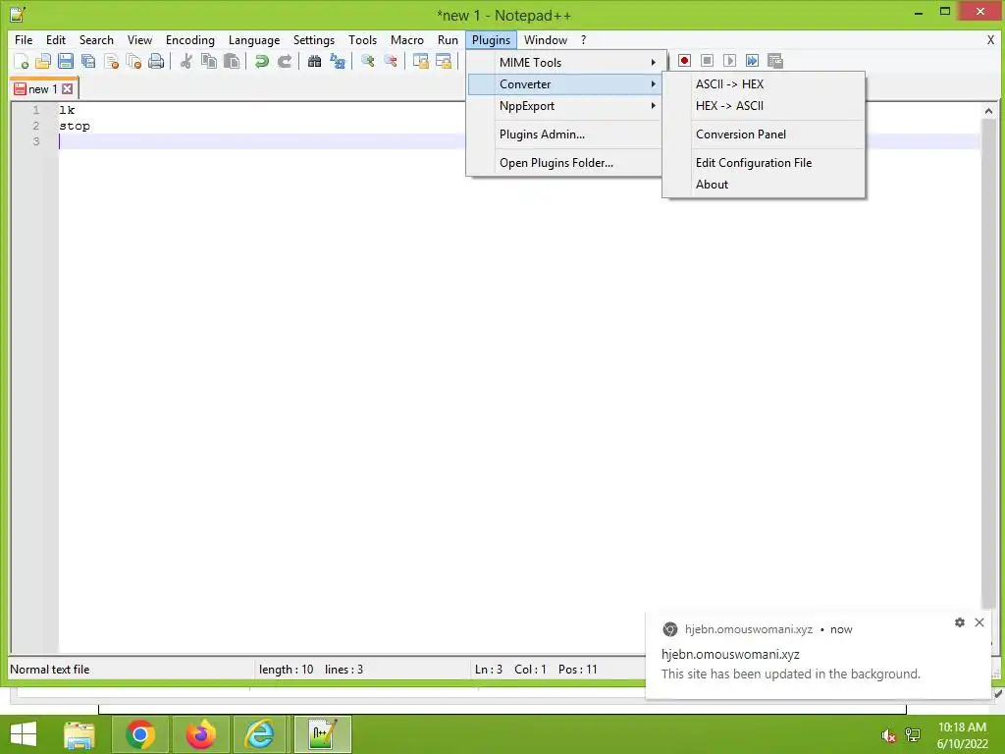Click the Save All icon

[87, 61]
